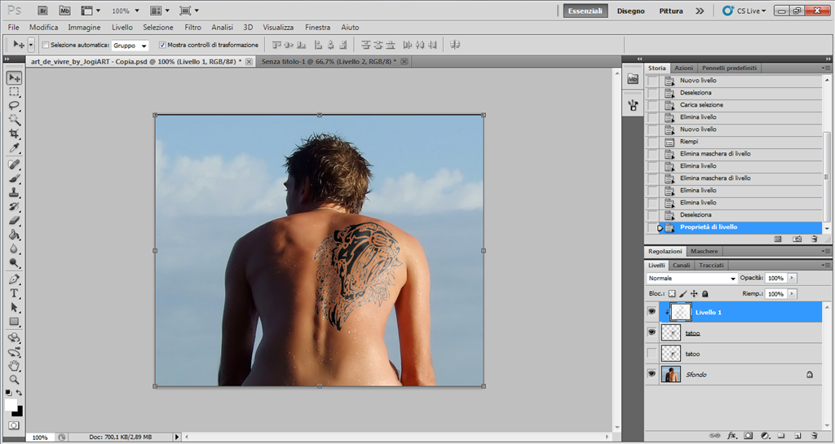Switch to the Pittura workspace
The width and height of the screenshot is (835, 444).
click(x=671, y=11)
